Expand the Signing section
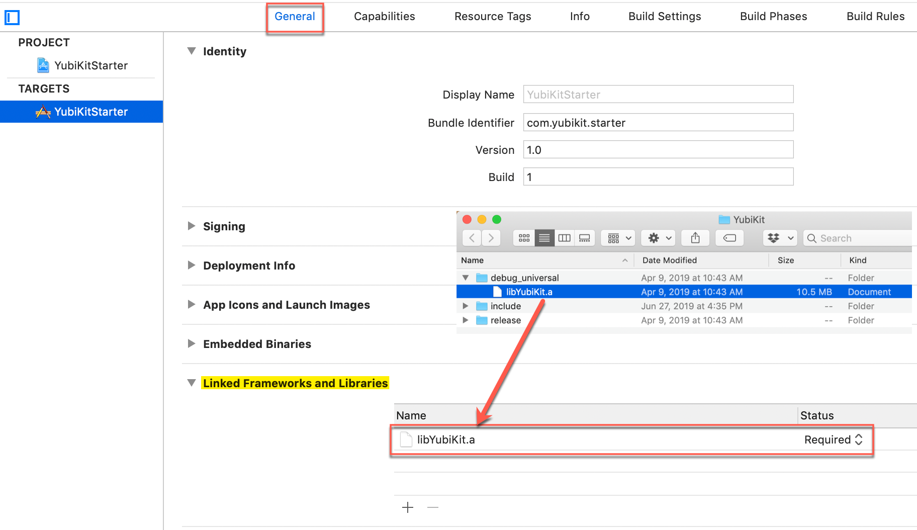917x530 pixels. (x=192, y=226)
